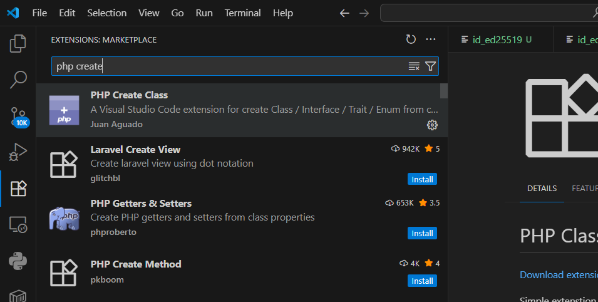Open manage gear for PHP Create Class
The width and height of the screenshot is (598, 302).
432,125
